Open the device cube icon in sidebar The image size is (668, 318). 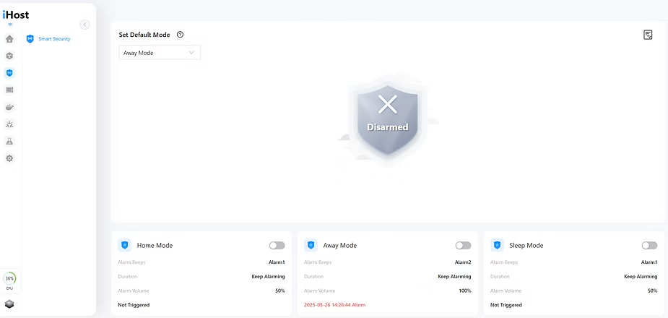click(9, 56)
